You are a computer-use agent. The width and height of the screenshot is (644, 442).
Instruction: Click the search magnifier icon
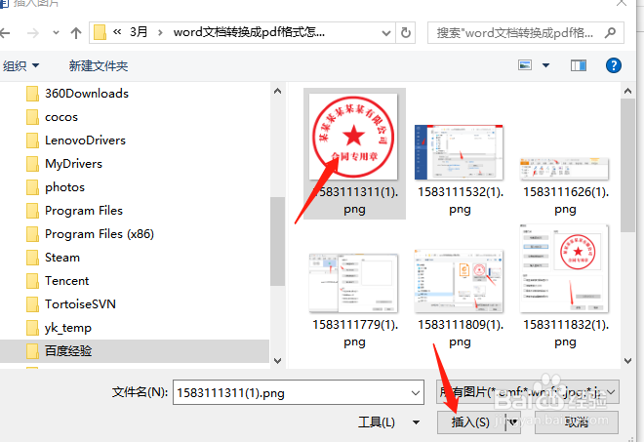[610, 33]
